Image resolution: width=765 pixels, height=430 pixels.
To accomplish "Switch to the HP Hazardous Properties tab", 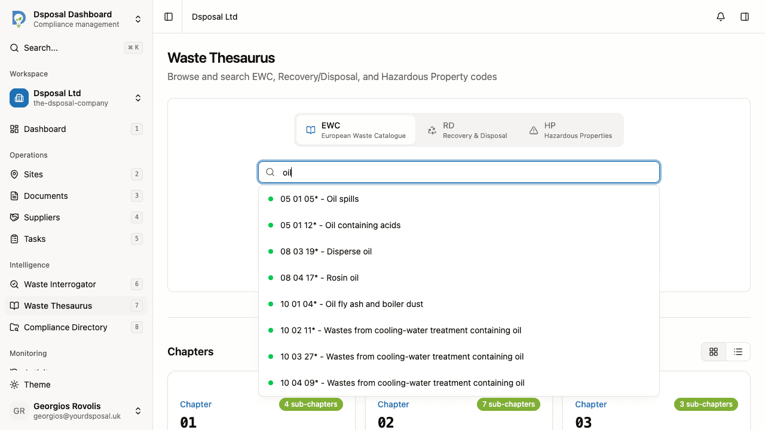I will (570, 130).
